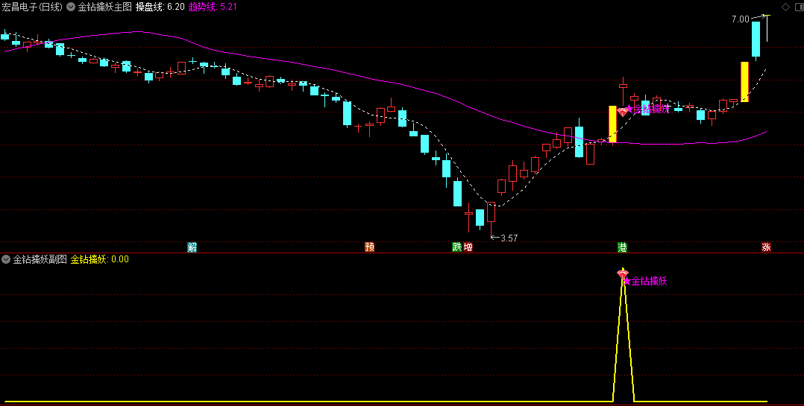Image resolution: width=804 pixels, height=406 pixels.
Task: Click the 趋势线: 5.21 value label
Action: click(x=213, y=7)
